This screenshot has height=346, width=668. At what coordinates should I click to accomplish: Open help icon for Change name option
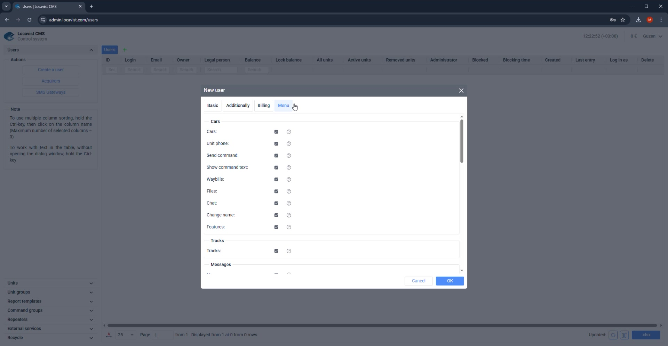(x=289, y=215)
